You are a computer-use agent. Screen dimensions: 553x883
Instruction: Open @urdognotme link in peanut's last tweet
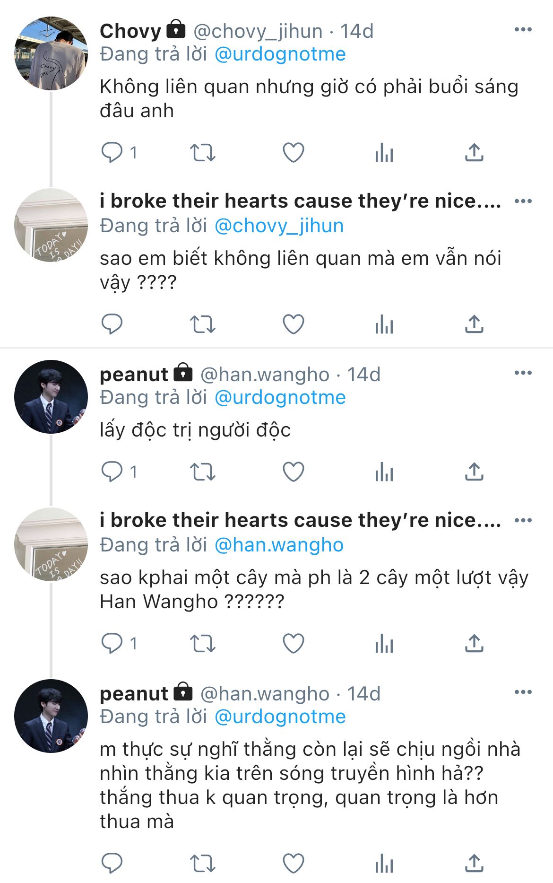280,717
